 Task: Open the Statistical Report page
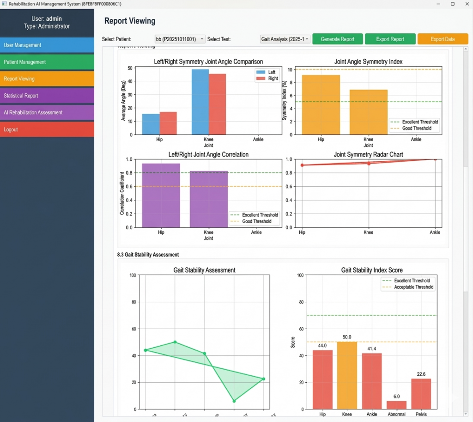pos(47,96)
